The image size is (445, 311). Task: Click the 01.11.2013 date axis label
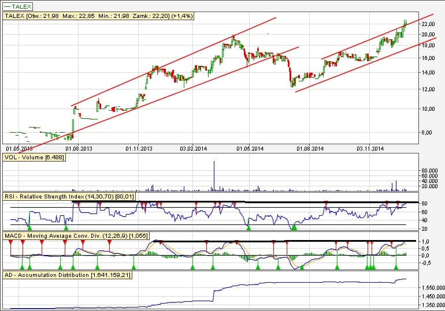(x=139, y=149)
